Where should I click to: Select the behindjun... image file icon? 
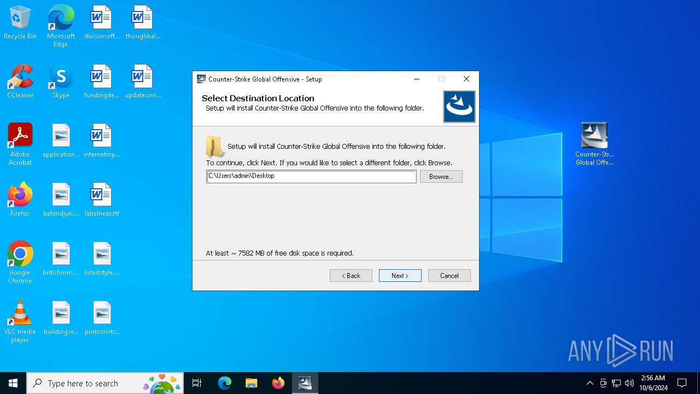[61, 200]
